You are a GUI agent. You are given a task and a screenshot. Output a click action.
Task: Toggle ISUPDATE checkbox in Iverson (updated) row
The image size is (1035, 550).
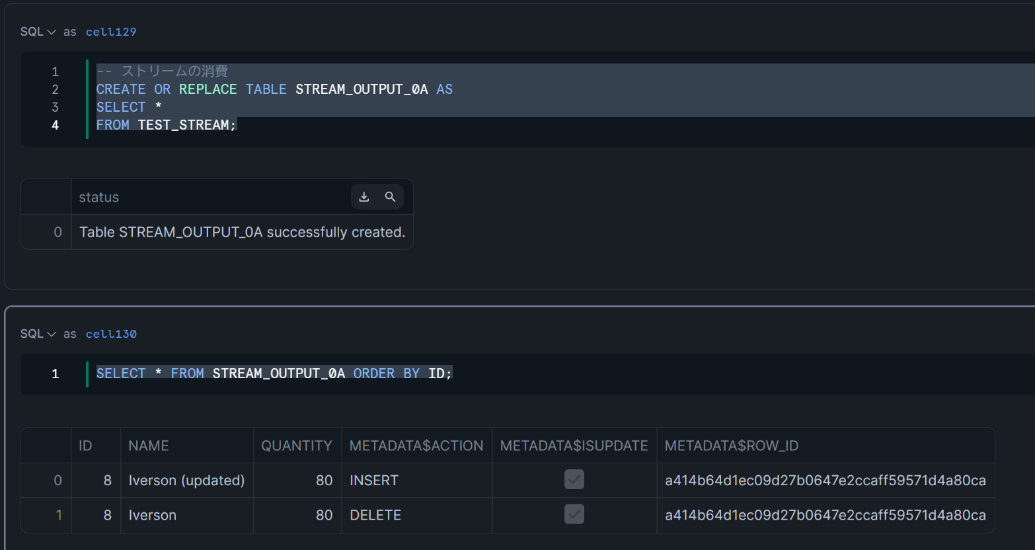[x=574, y=479]
